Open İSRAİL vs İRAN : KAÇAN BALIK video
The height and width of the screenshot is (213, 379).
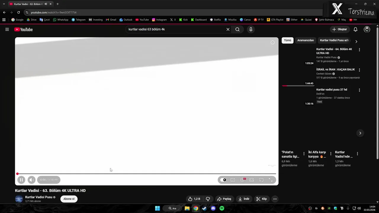pos(335,70)
